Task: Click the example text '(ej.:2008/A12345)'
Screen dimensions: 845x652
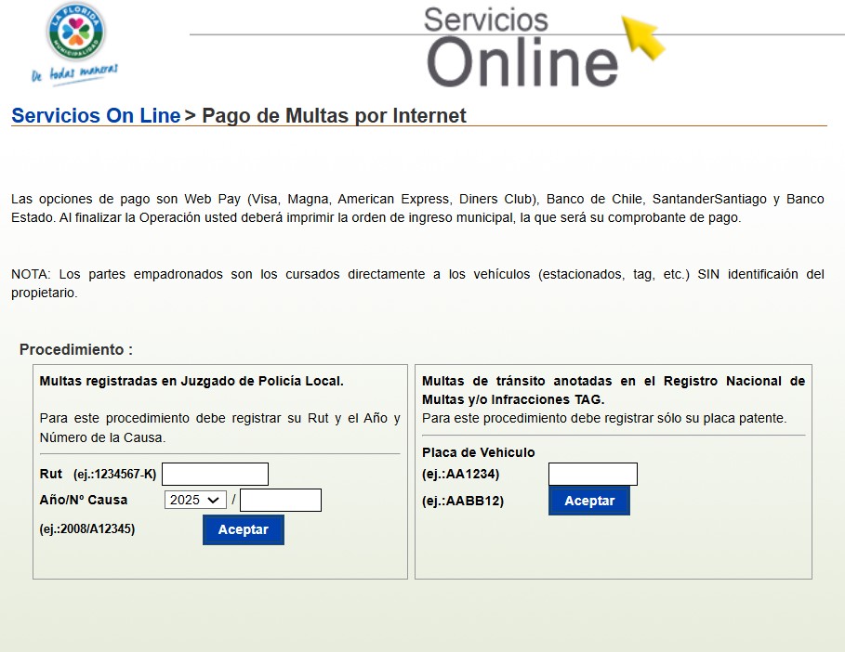Action: coord(87,528)
